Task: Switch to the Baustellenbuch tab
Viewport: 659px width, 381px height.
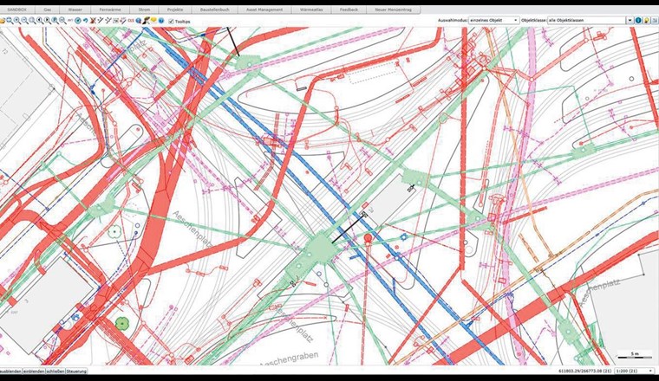Action: [x=212, y=9]
